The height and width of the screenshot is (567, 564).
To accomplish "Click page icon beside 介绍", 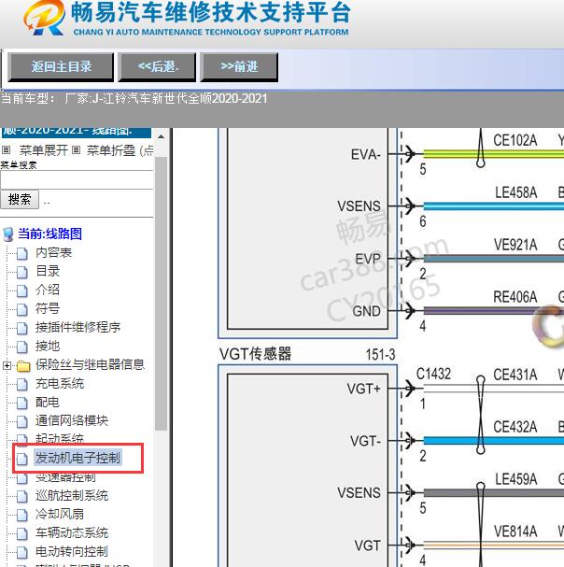I will tap(22, 291).
